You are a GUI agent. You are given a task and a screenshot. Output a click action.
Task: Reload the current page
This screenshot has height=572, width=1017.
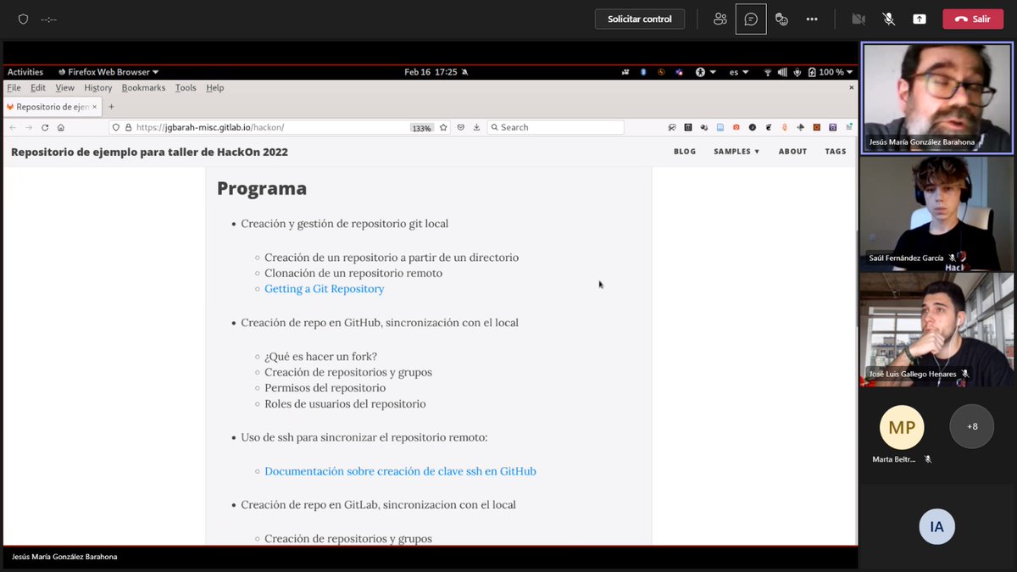tap(44, 127)
